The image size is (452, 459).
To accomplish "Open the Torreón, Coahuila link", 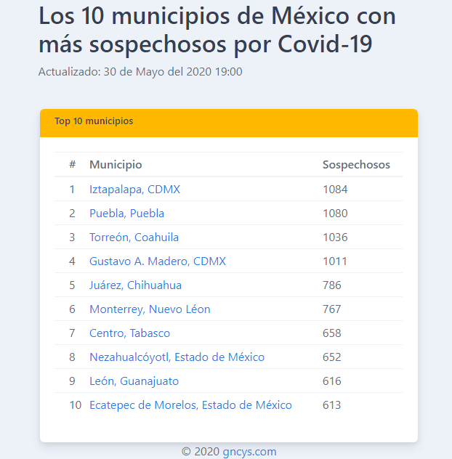I will pos(134,237).
